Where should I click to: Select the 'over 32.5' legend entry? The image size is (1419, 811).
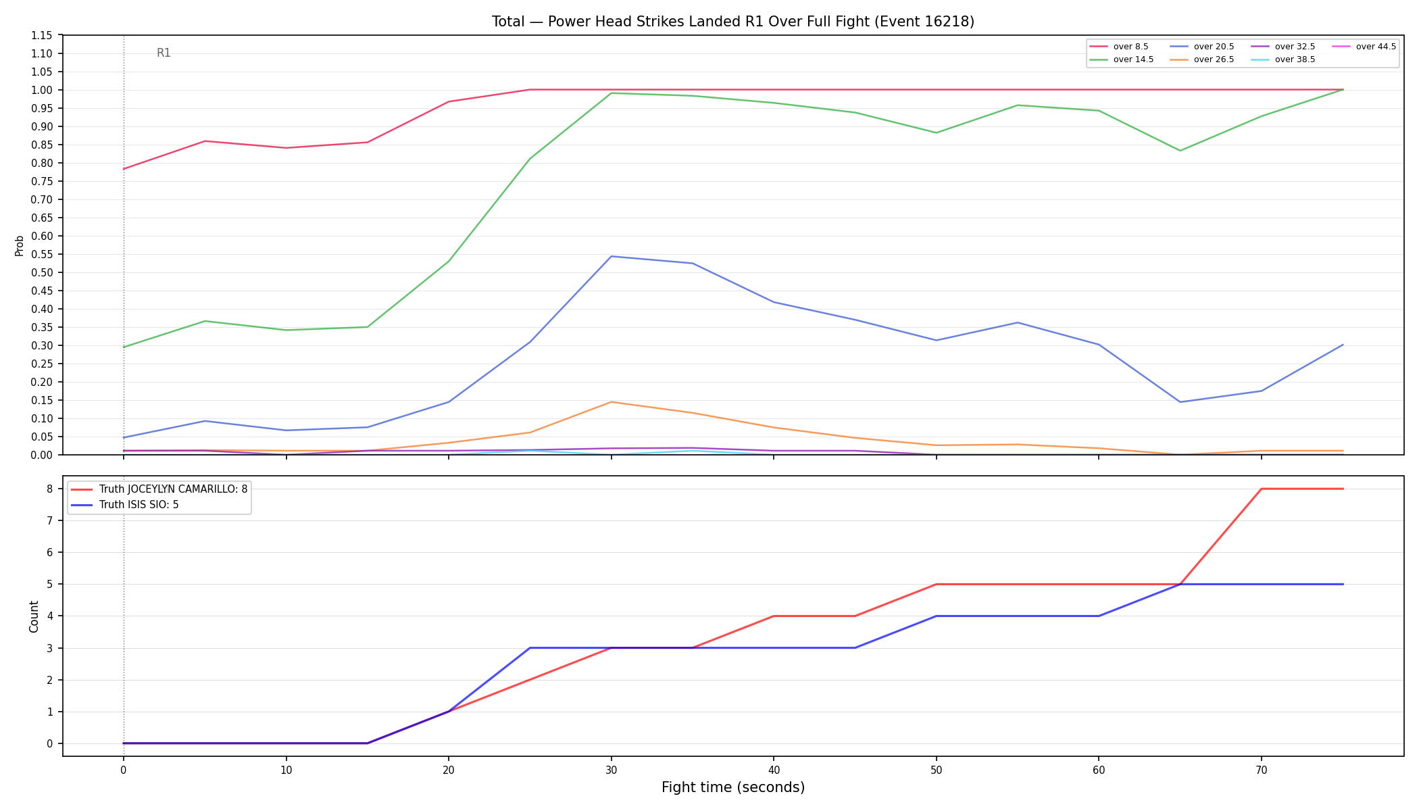click(1283, 47)
